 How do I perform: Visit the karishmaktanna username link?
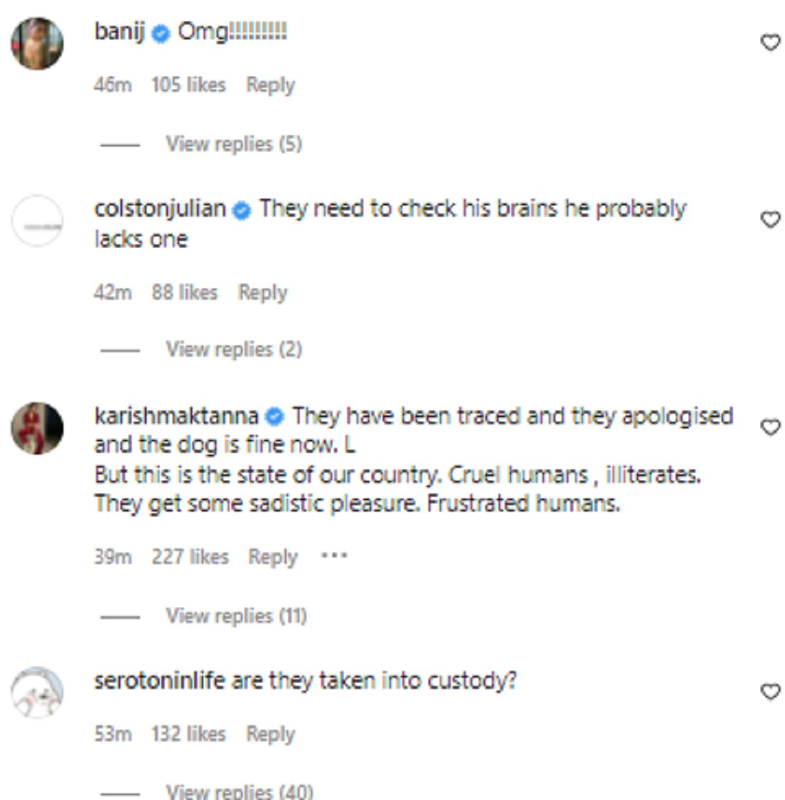pyautogui.click(x=177, y=416)
